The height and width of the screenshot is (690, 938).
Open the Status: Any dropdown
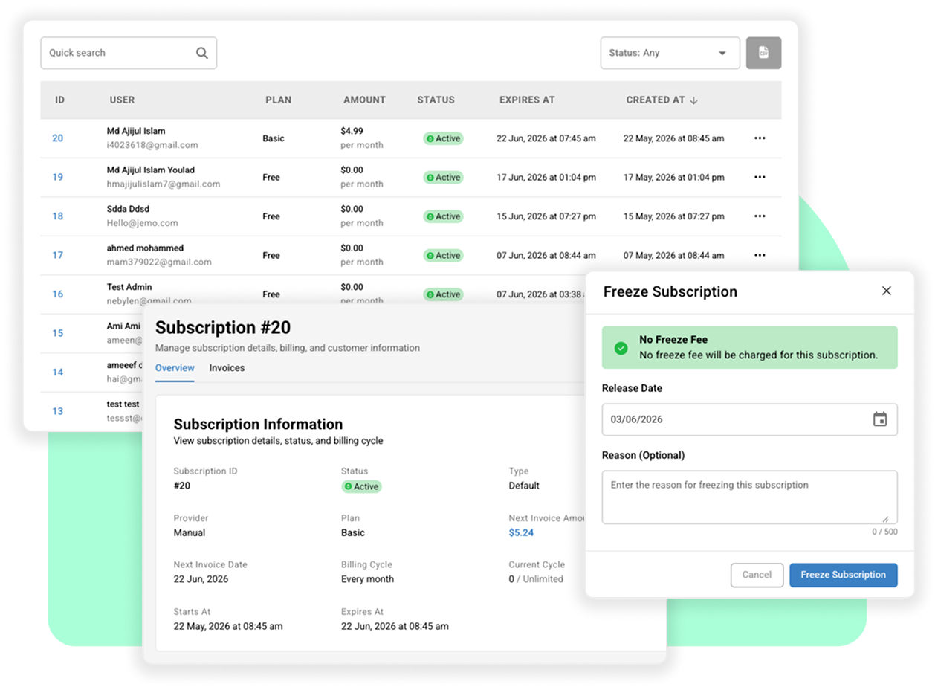click(670, 53)
